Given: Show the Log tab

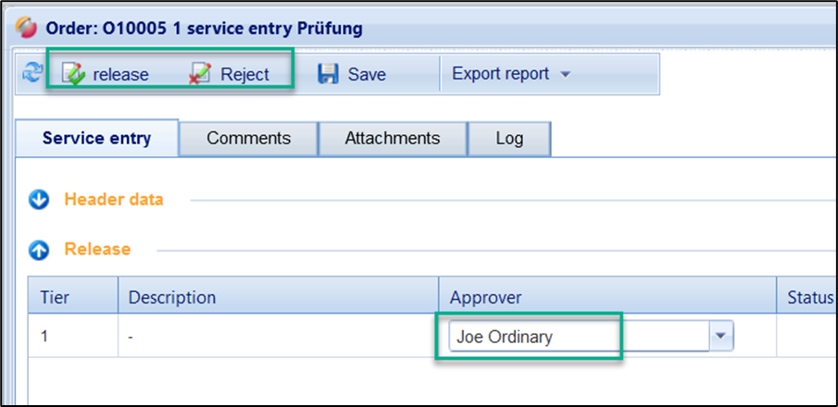Looking at the screenshot, I should (509, 139).
